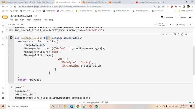The image size is (195, 109).
Task: Bookmark this page star icon
Action: click(x=163, y=7)
